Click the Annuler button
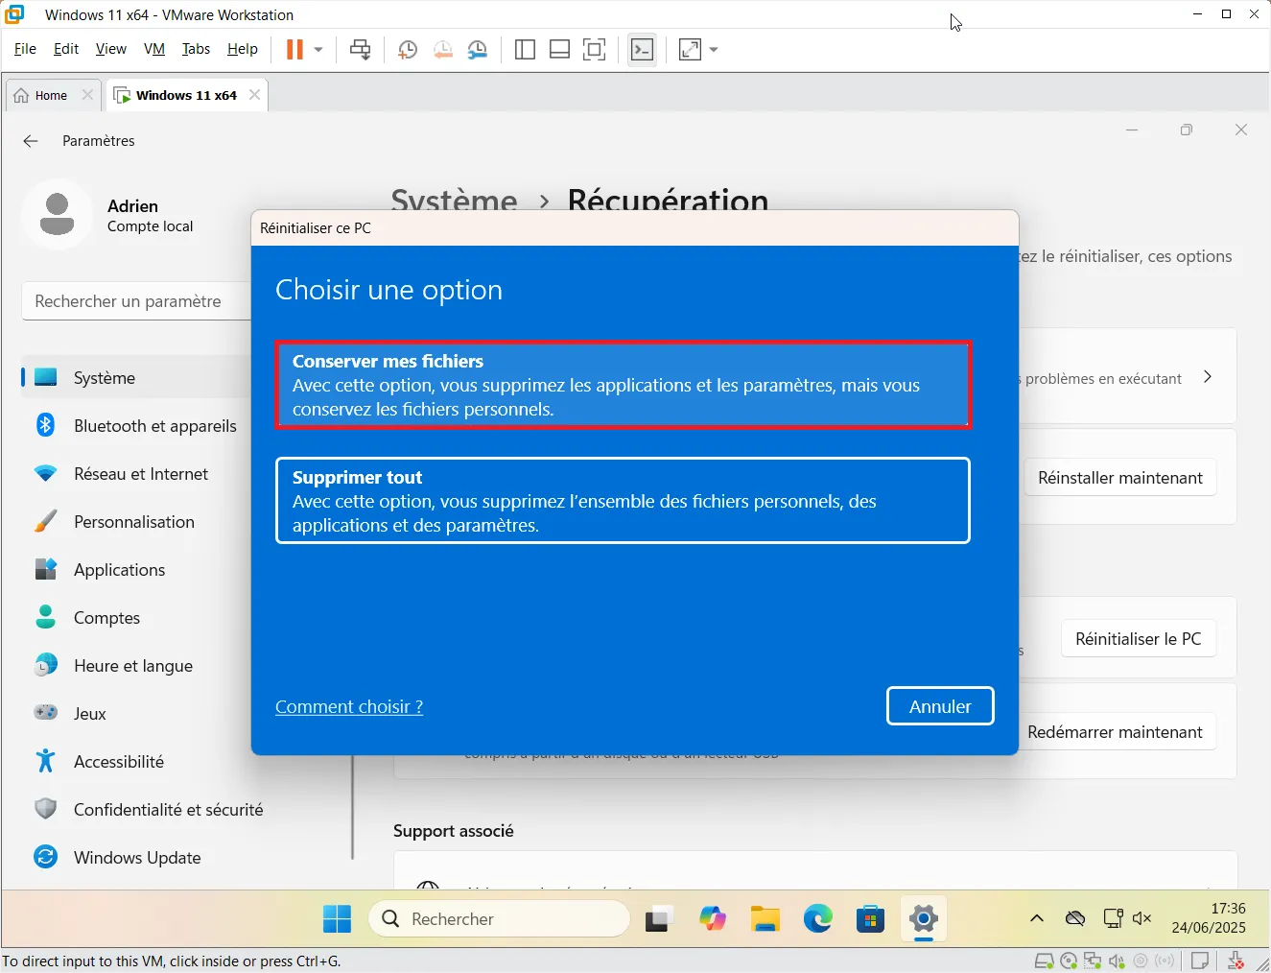 click(939, 706)
